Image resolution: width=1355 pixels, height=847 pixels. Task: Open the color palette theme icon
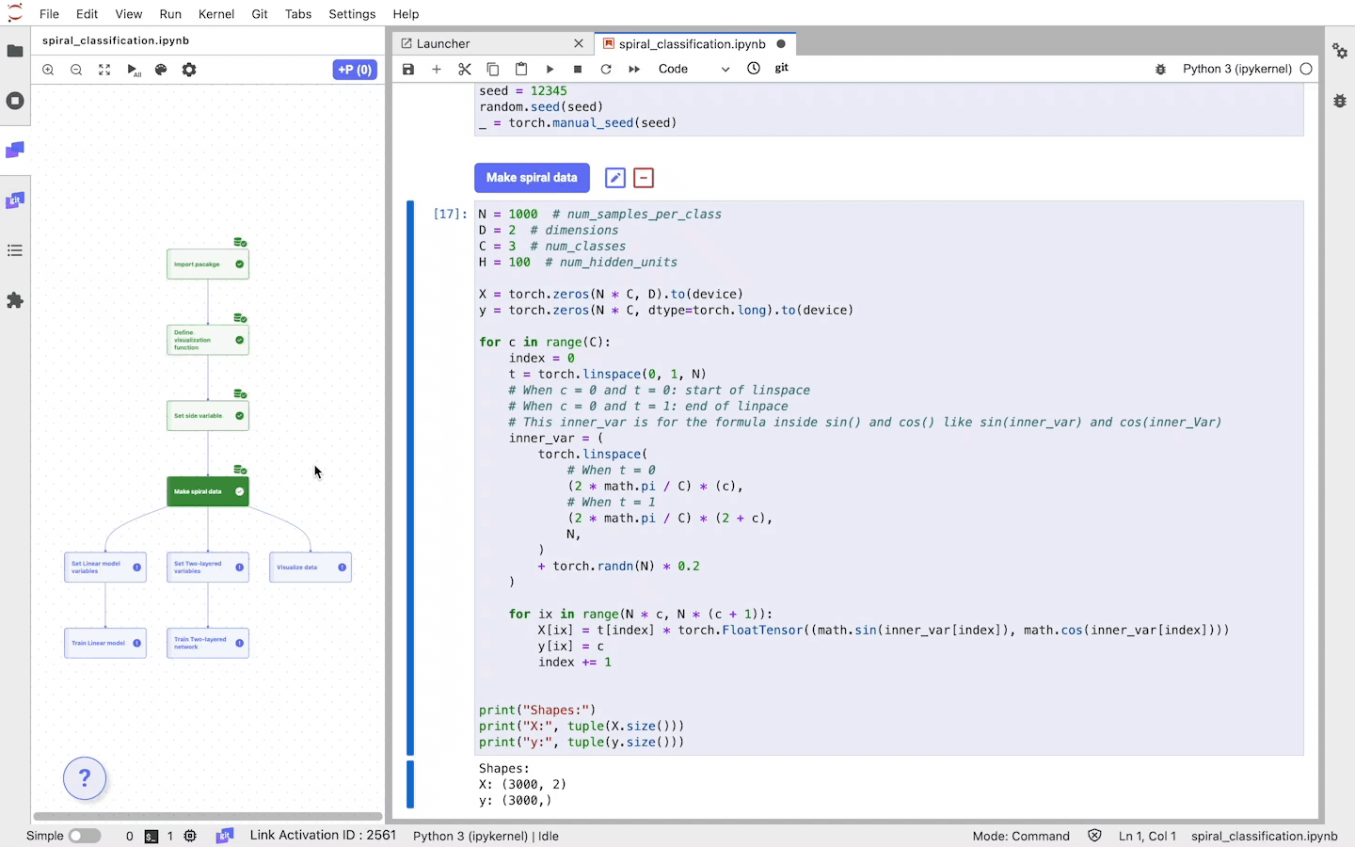(161, 71)
